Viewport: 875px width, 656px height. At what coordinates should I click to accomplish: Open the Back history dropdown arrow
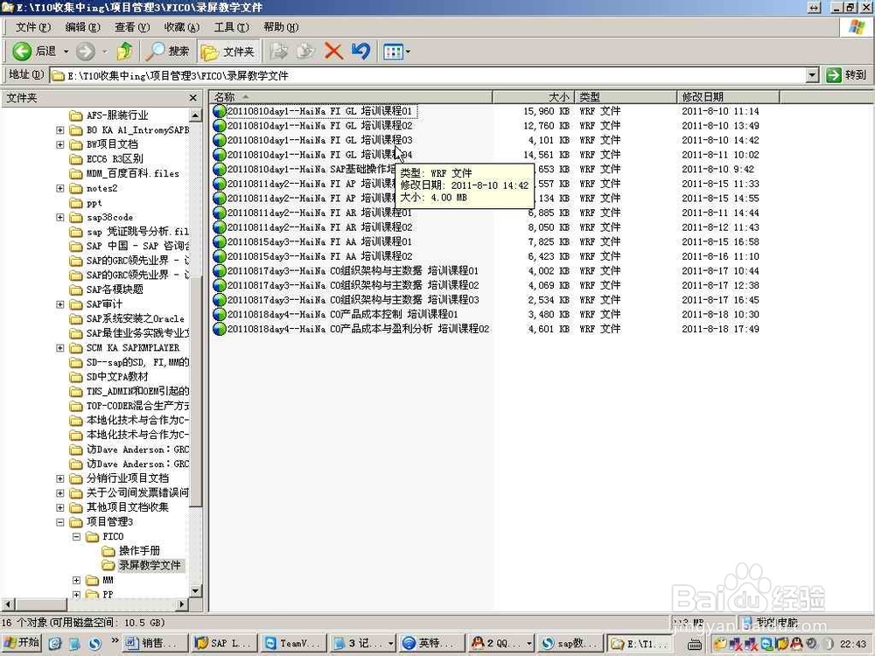pos(66,52)
